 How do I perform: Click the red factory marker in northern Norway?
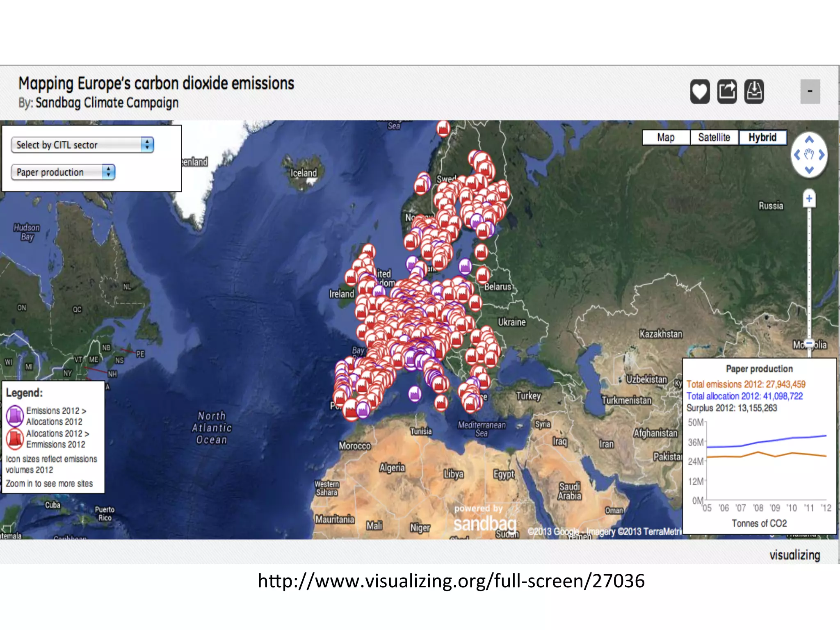443,129
